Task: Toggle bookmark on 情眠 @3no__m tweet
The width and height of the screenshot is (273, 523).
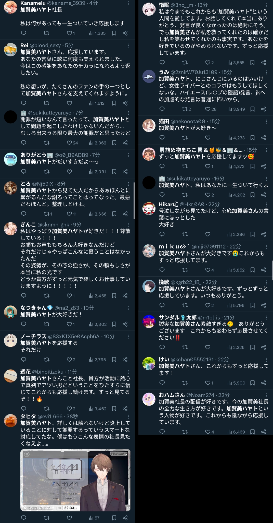Action: 252,63
